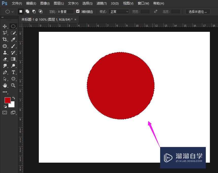Select the Hand tool
This screenshot has width=218, height=173.
[x=5, y=85]
